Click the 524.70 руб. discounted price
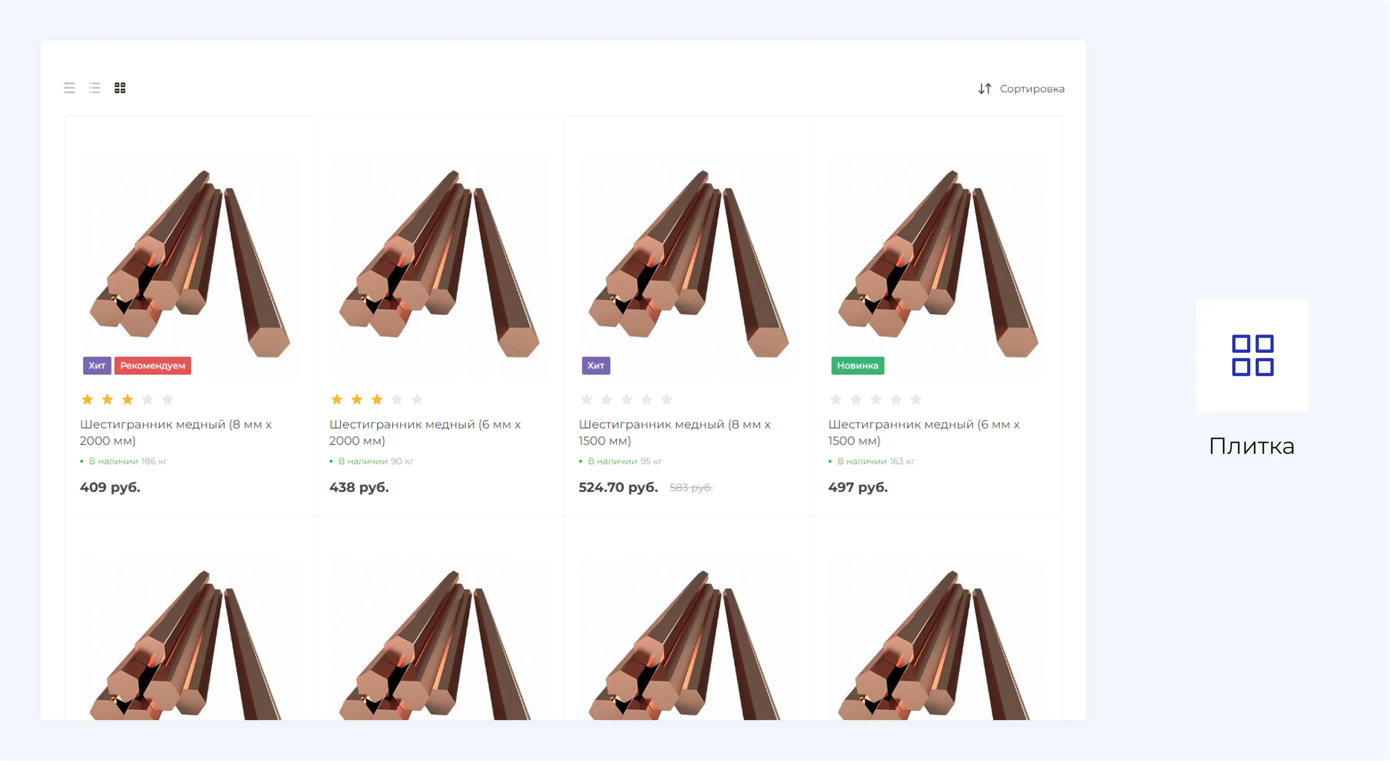The height and width of the screenshot is (761, 1390). tap(618, 487)
